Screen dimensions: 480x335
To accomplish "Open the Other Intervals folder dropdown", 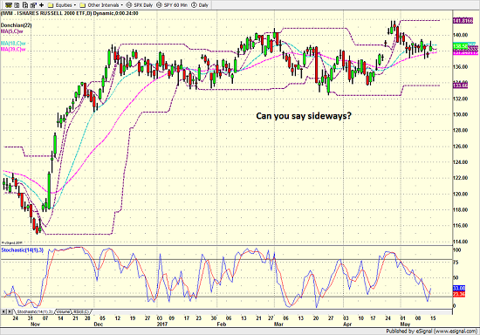I will 101,5.
